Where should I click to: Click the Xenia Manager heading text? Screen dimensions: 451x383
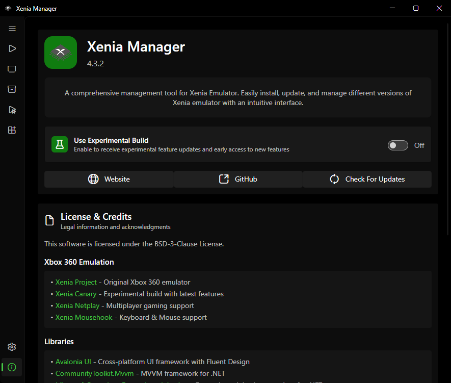pos(136,46)
